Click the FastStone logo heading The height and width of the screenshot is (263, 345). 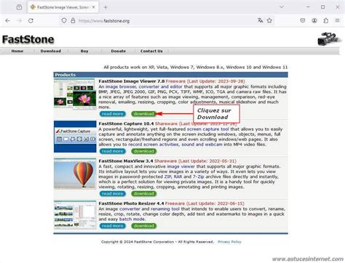pos(28,39)
